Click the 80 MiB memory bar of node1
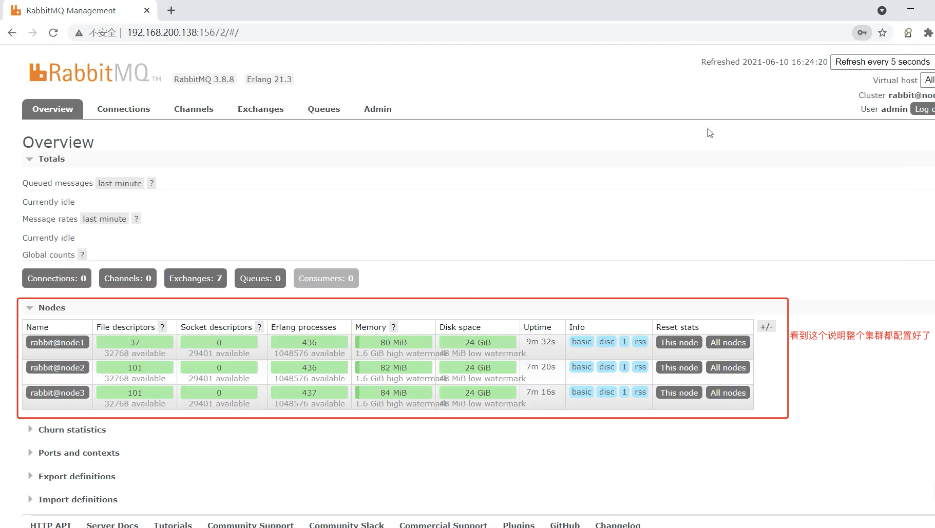The width and height of the screenshot is (935, 528). 393,342
